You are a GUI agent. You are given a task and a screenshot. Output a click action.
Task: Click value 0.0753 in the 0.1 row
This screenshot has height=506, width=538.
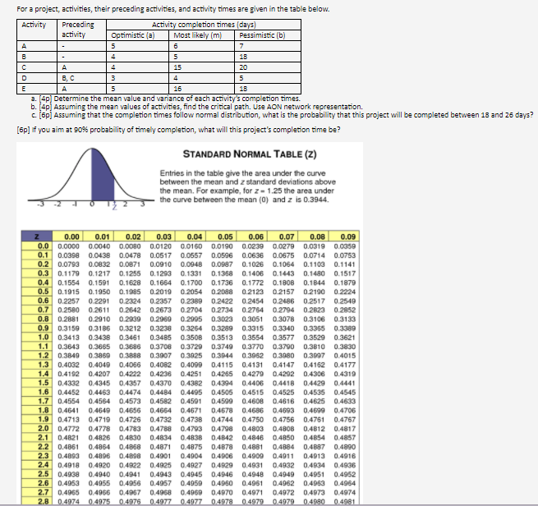(344, 255)
